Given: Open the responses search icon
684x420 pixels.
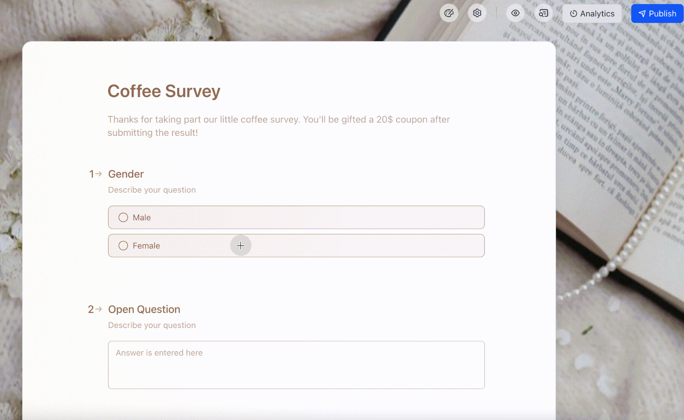Looking at the screenshot, I should [543, 13].
